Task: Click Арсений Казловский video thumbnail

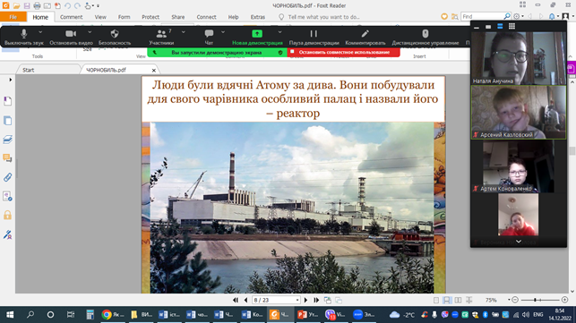Action: click(519, 113)
